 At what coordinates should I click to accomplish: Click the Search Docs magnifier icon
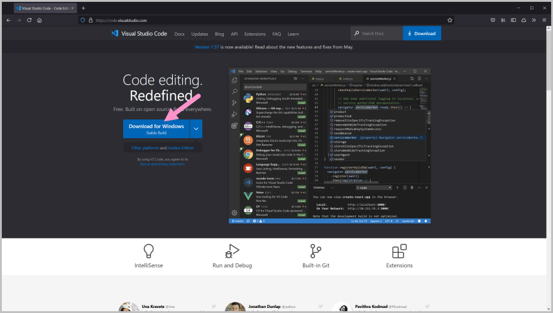[356, 33]
